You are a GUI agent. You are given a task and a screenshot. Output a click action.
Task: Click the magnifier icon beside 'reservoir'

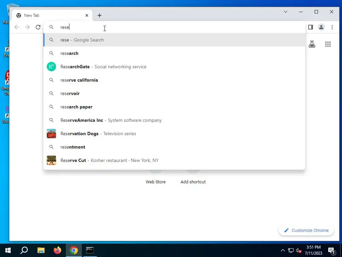click(x=51, y=93)
